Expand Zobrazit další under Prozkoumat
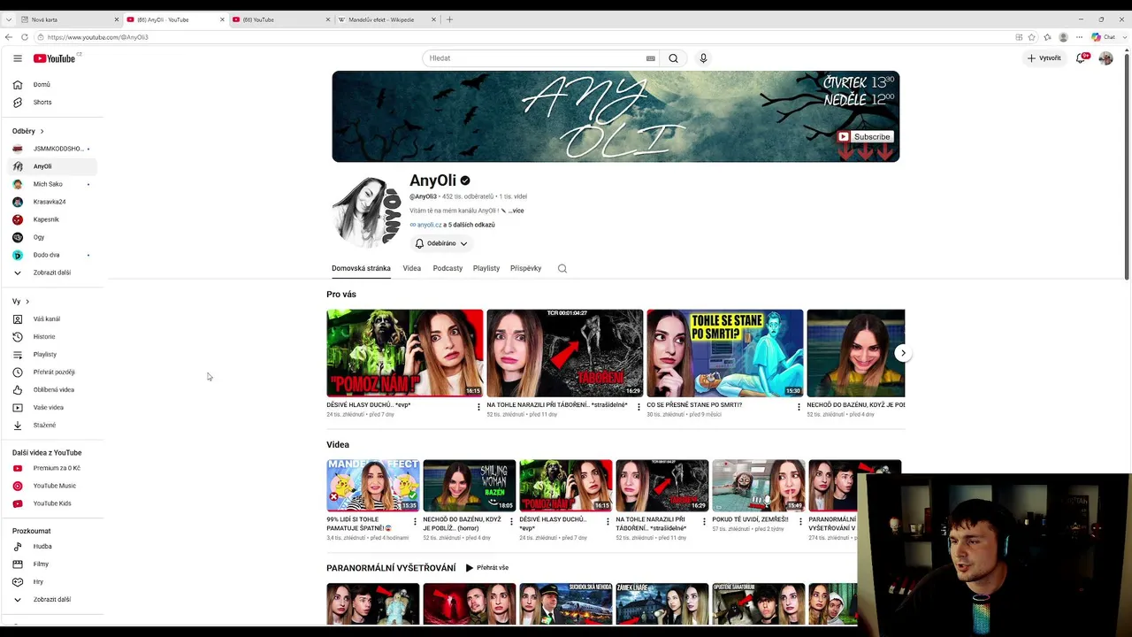Screen dimensions: 1132x637 pyautogui.click(x=52, y=600)
